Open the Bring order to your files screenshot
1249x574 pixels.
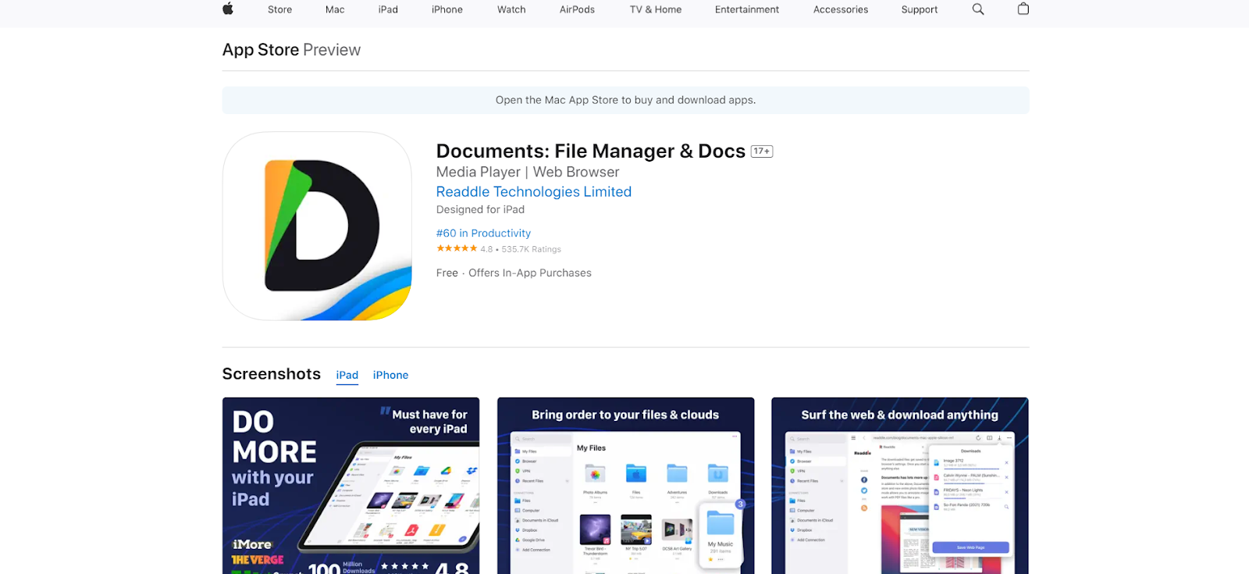click(x=625, y=486)
